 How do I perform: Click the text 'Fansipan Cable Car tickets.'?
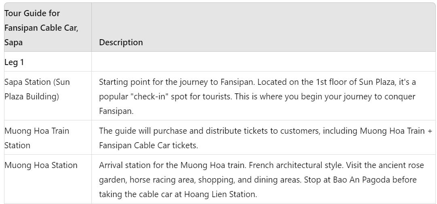pyautogui.click(x=148, y=145)
